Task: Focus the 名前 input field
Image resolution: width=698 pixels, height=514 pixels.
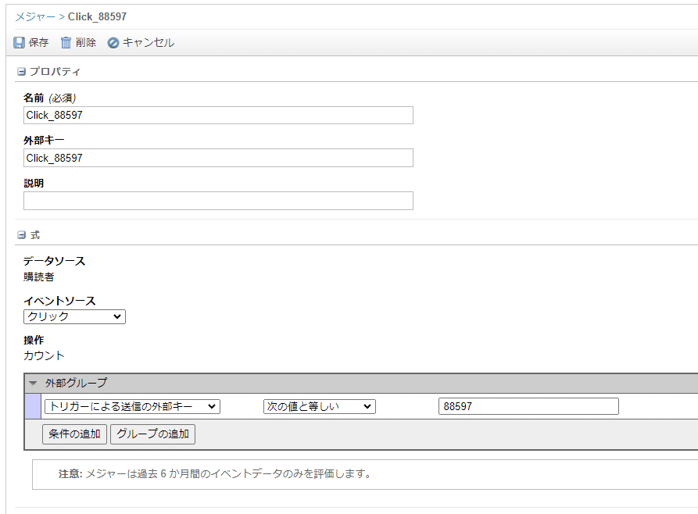Action: coord(218,116)
